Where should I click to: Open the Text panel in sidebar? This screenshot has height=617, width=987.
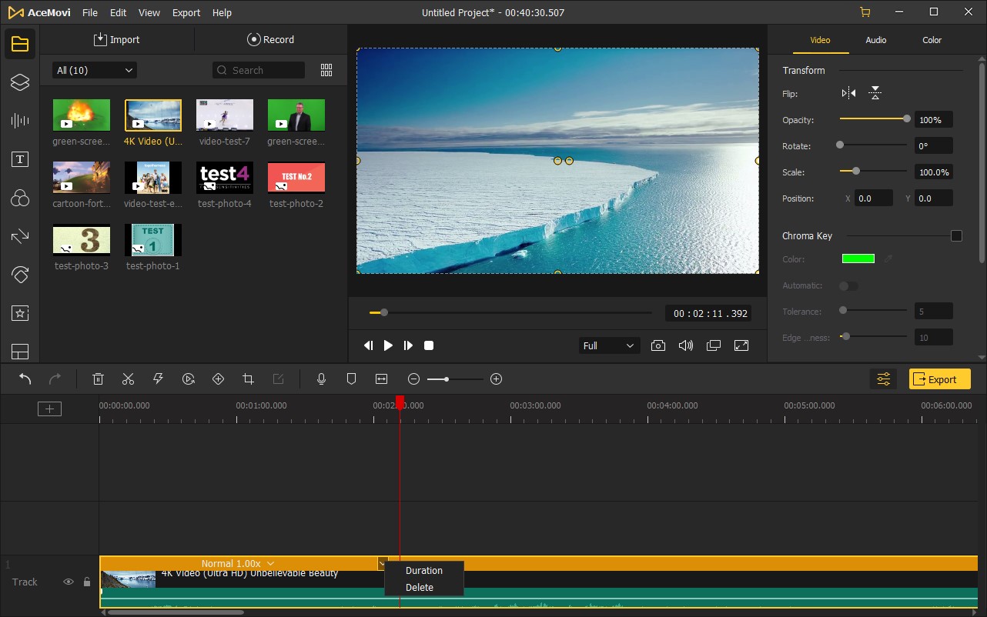pyautogui.click(x=20, y=159)
